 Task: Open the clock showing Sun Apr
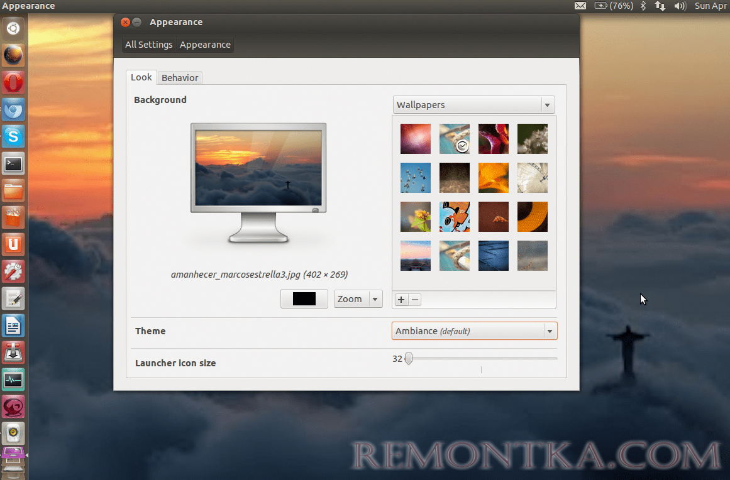[x=711, y=6]
